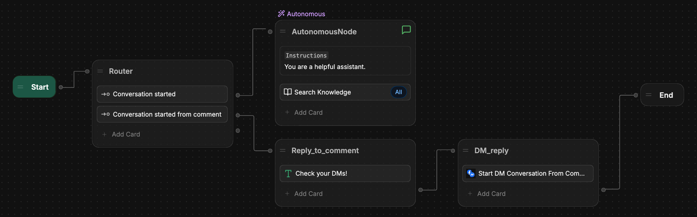Screen dimensions: 697x217
Task: Click the drag handle on DM_reply node
Action: 466,150
